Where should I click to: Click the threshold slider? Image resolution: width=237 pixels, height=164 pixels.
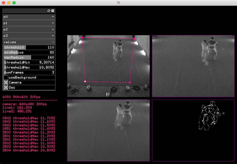tap(29, 47)
